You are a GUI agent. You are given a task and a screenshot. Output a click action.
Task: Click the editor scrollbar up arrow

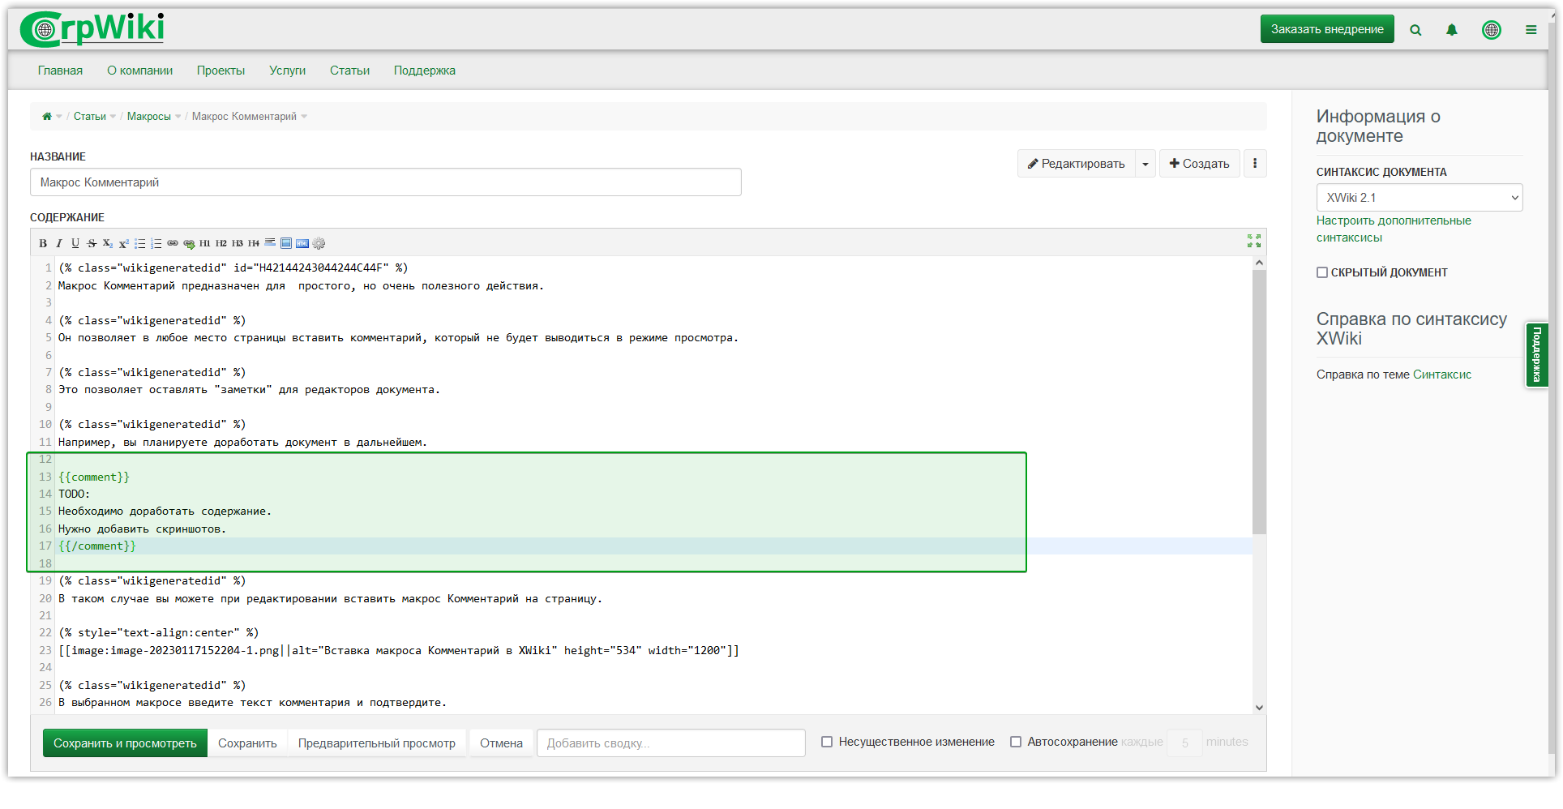pos(1259,263)
